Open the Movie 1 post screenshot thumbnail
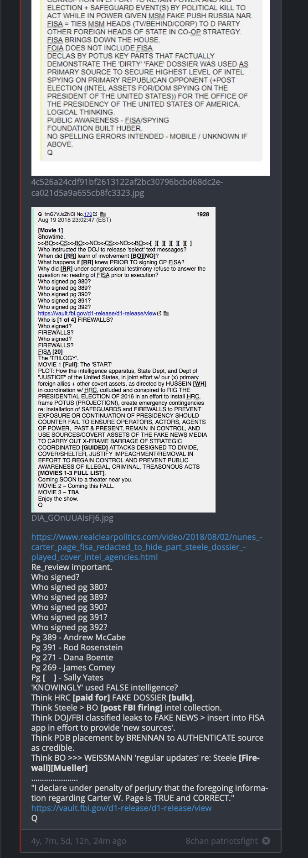308x858 pixels. (x=123, y=360)
